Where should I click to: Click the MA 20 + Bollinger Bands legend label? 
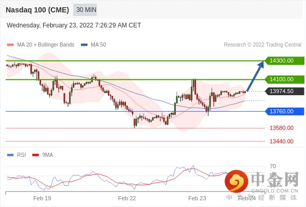[46, 45]
